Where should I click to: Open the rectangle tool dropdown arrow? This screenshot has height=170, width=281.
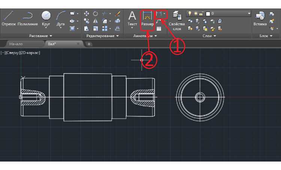(x=78, y=13)
